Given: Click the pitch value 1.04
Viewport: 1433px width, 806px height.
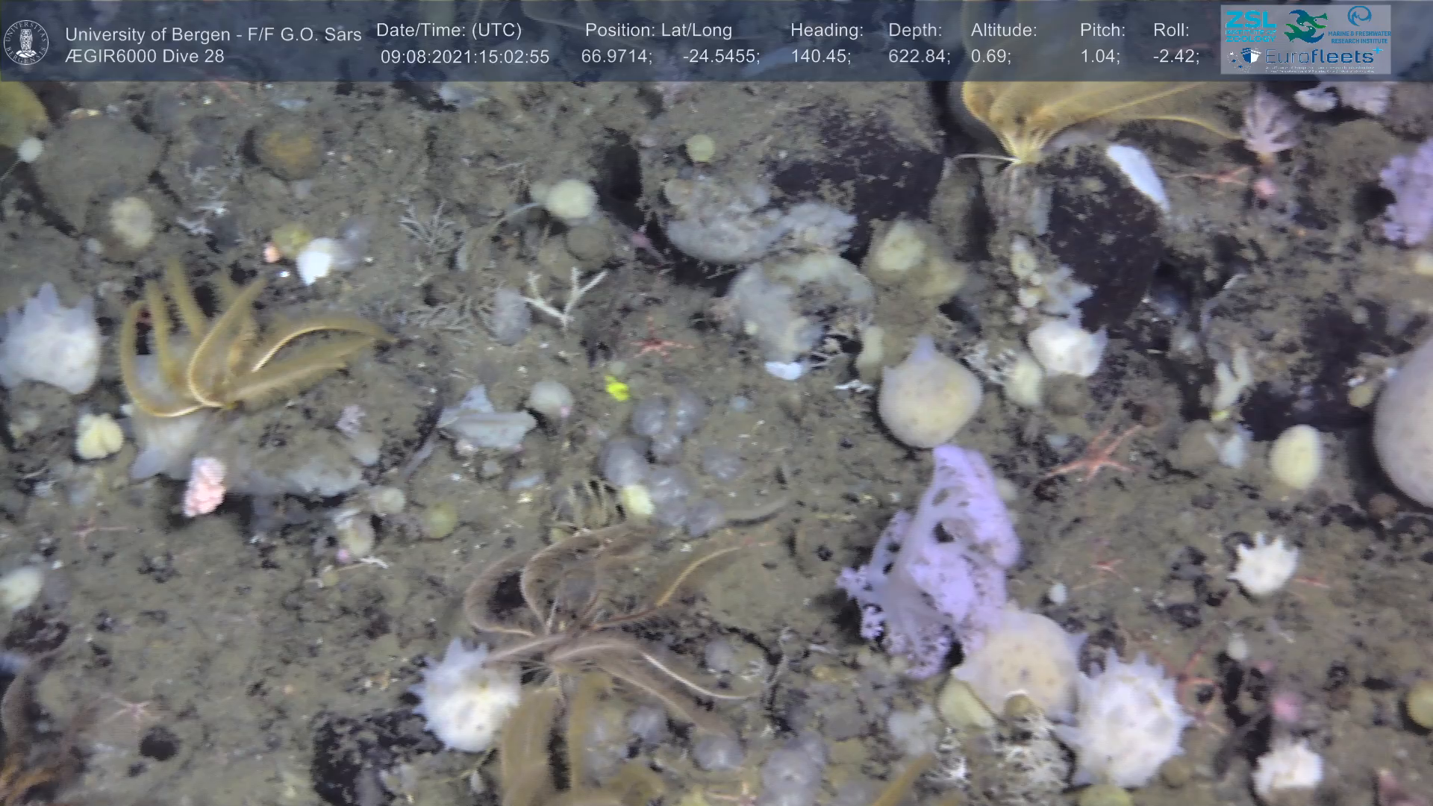Looking at the screenshot, I should pos(1099,57).
